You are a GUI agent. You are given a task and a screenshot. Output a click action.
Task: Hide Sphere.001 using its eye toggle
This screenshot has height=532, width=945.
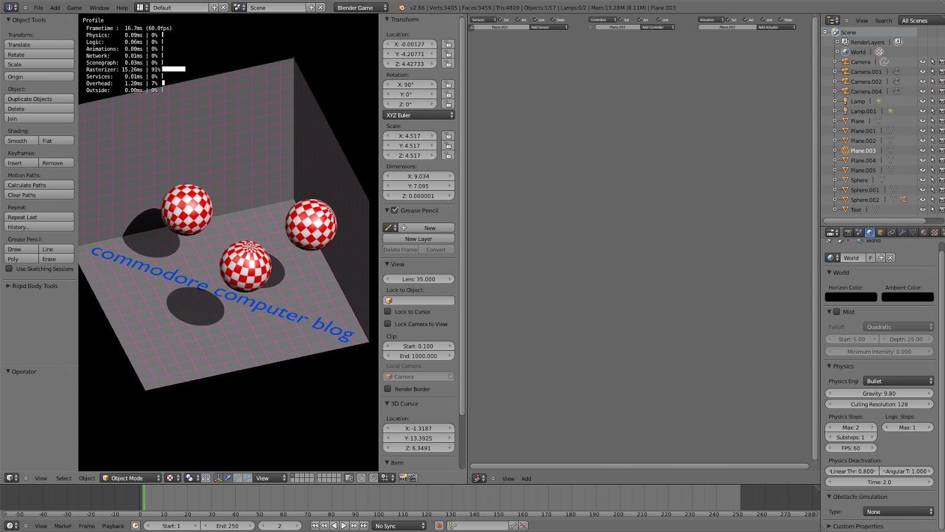[923, 190]
